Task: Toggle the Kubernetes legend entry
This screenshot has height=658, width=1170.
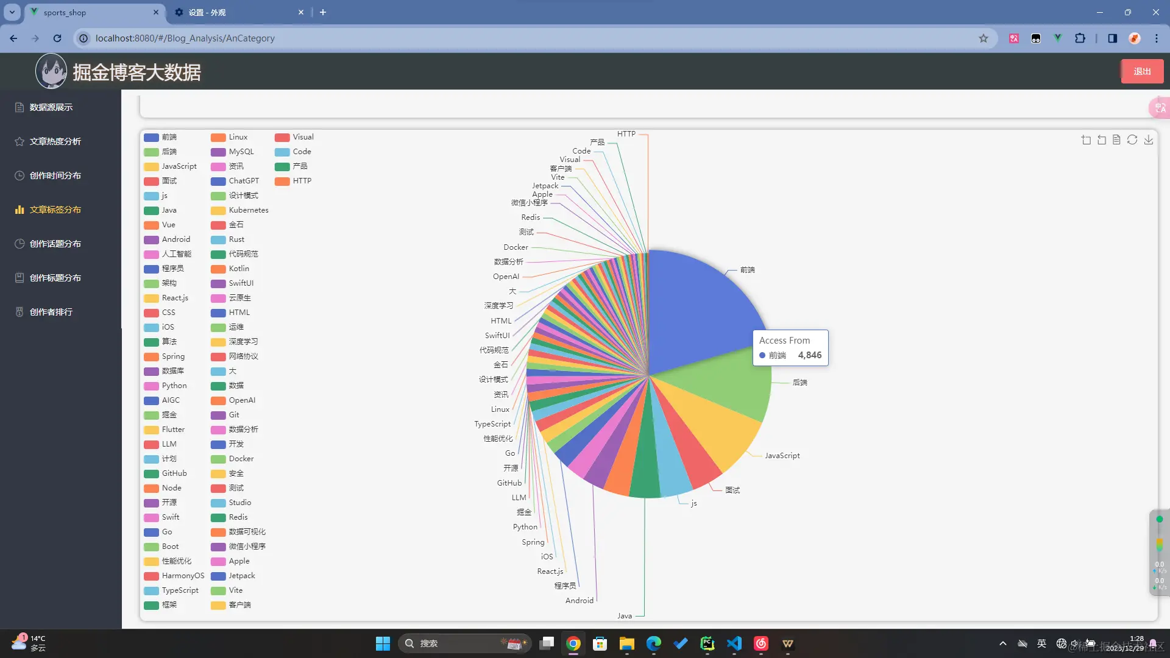Action: tap(240, 210)
